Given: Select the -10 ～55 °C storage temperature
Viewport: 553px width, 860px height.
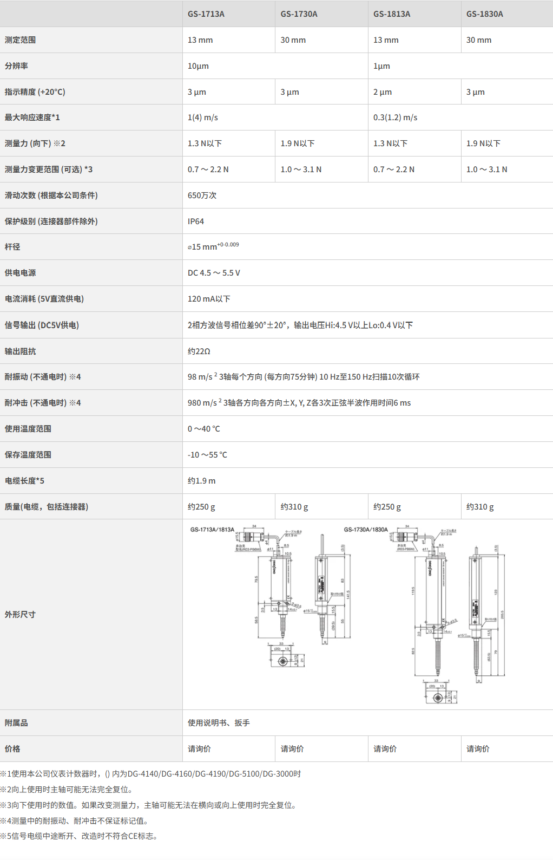Looking at the screenshot, I should pyautogui.click(x=207, y=455).
